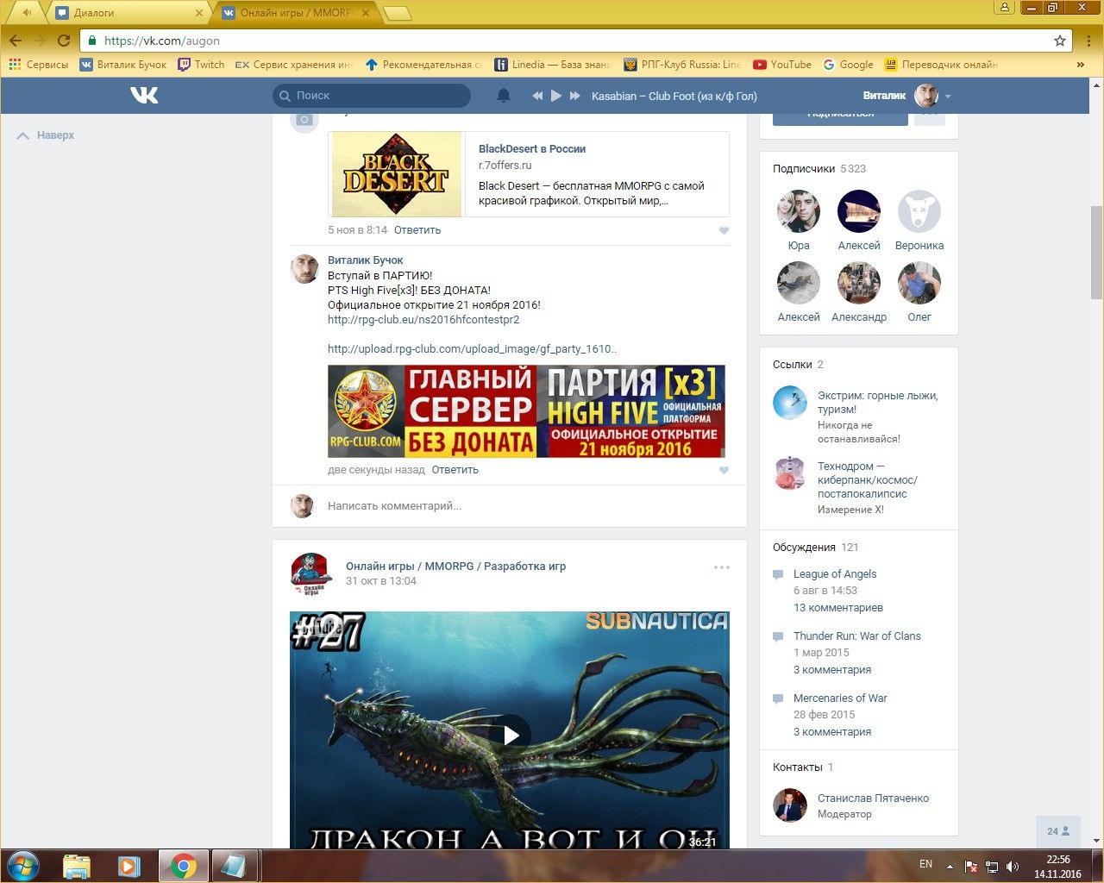The width and height of the screenshot is (1104, 883).
Task: Open the Виталик profile dropdown menu
Action: pyautogui.click(x=948, y=97)
